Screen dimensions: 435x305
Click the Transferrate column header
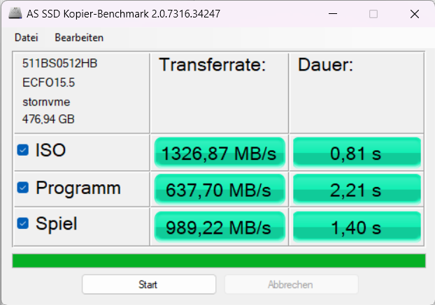(x=213, y=66)
